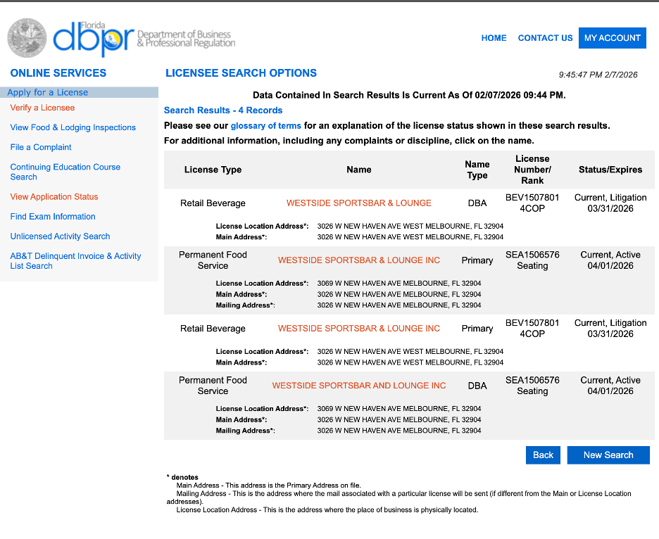This screenshot has height=539, width=659.
Task: Open Primary Permanent Food Service WESTSIDE SPORTSBAR & LOUNGE INC
Action: (358, 260)
